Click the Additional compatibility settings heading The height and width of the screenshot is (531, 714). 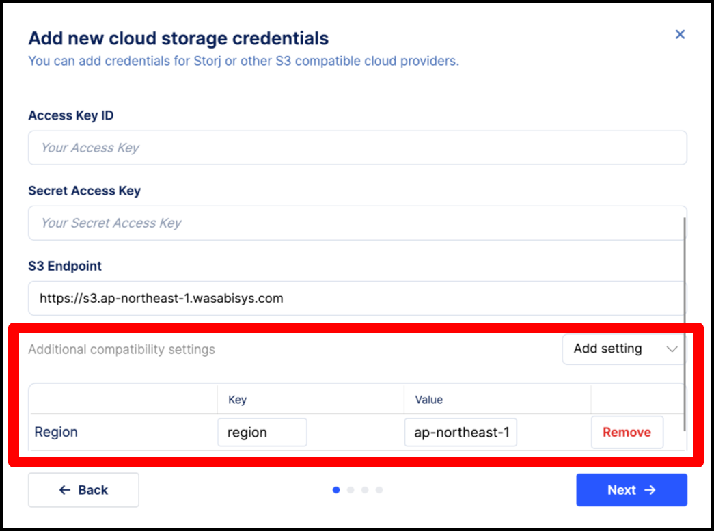(x=122, y=349)
